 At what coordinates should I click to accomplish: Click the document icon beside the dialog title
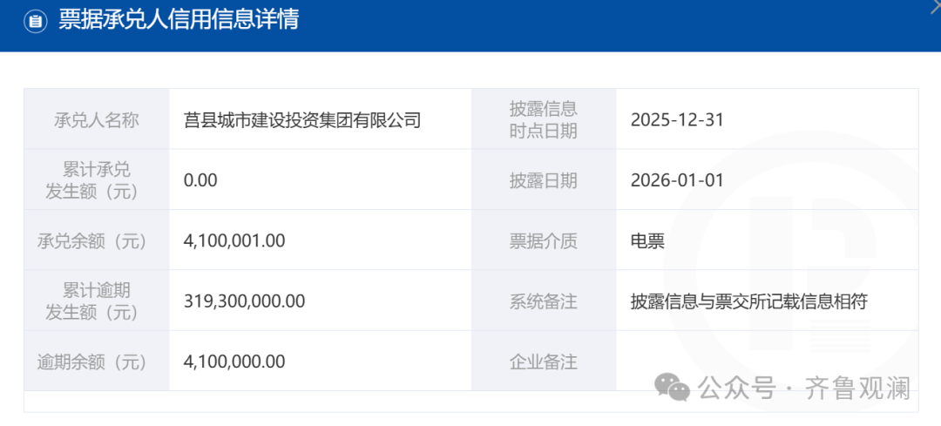tap(35, 22)
